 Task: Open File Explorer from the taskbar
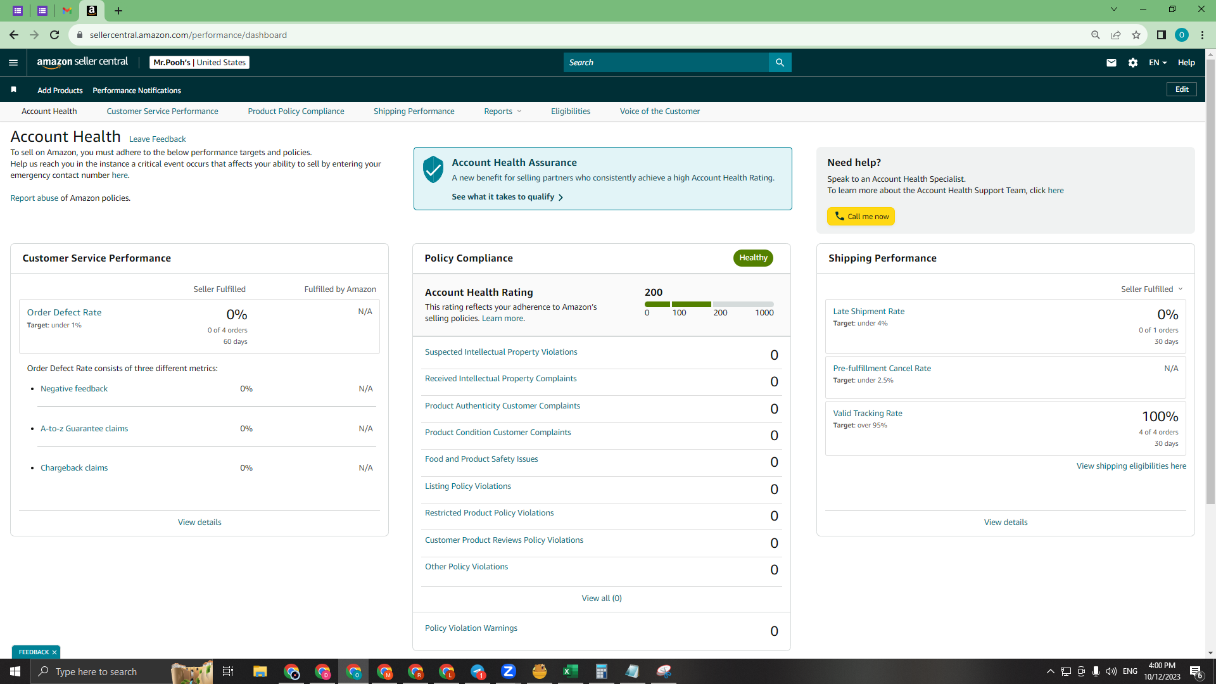point(260,671)
